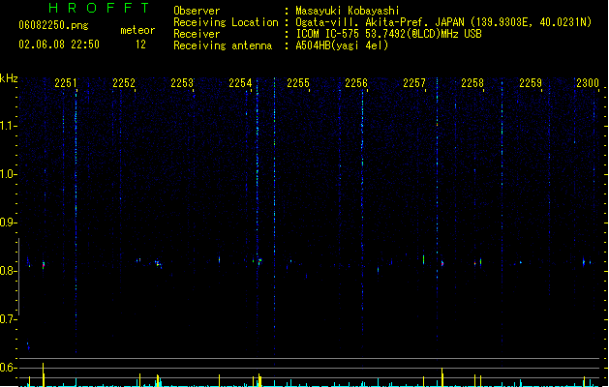
Task: Select the 2259 time marker
Action: [x=531, y=83]
